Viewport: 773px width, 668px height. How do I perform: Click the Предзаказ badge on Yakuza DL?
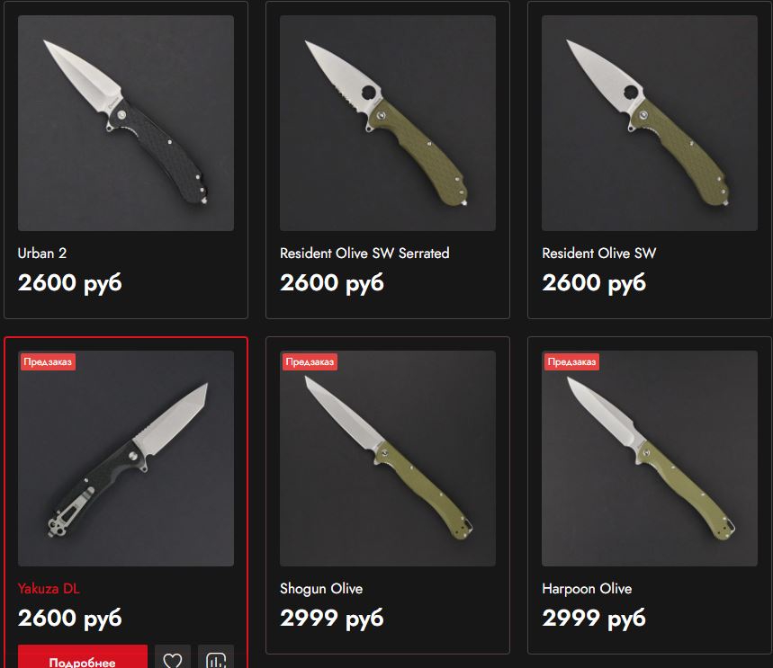point(48,362)
